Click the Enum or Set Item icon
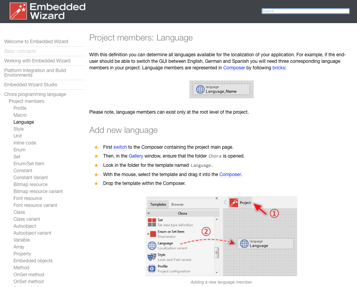Screen dimensions: 357x287 [x=153, y=234]
